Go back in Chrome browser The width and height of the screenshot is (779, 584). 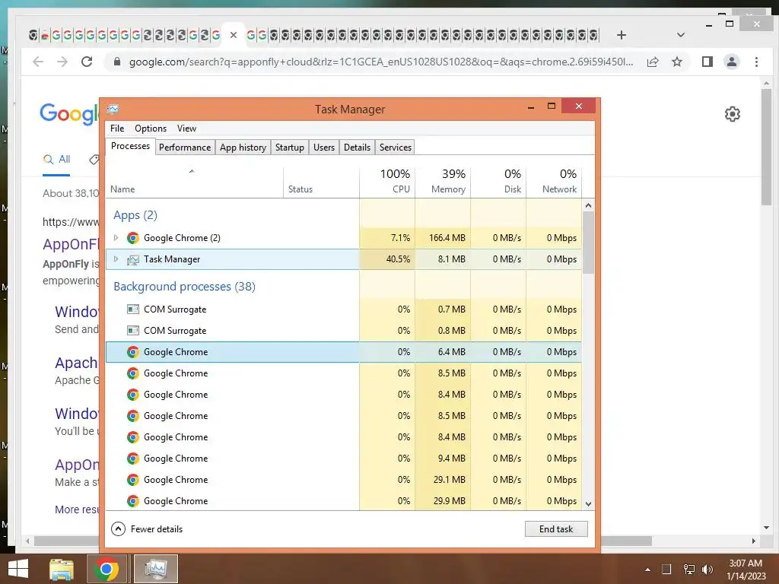coord(38,62)
